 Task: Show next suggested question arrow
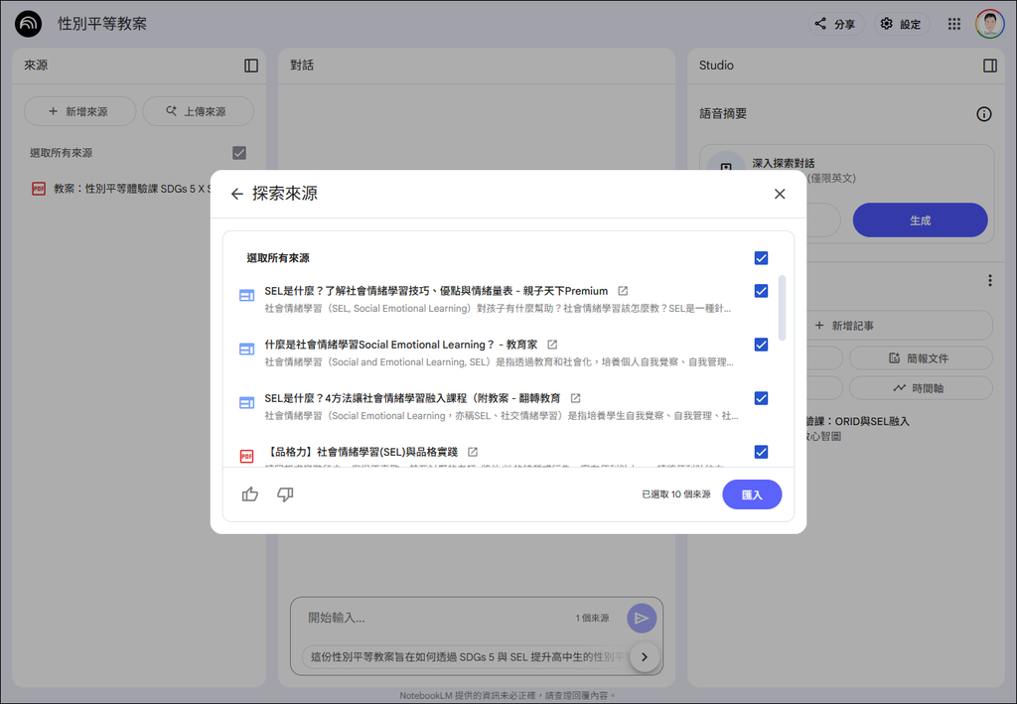[645, 656]
